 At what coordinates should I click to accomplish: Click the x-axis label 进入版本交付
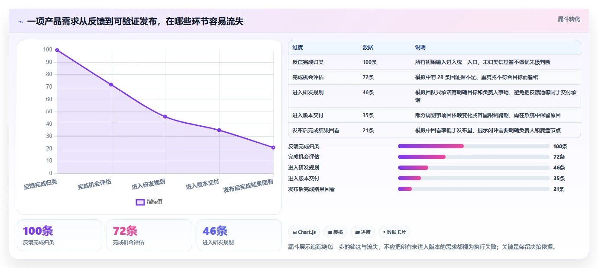203,185
